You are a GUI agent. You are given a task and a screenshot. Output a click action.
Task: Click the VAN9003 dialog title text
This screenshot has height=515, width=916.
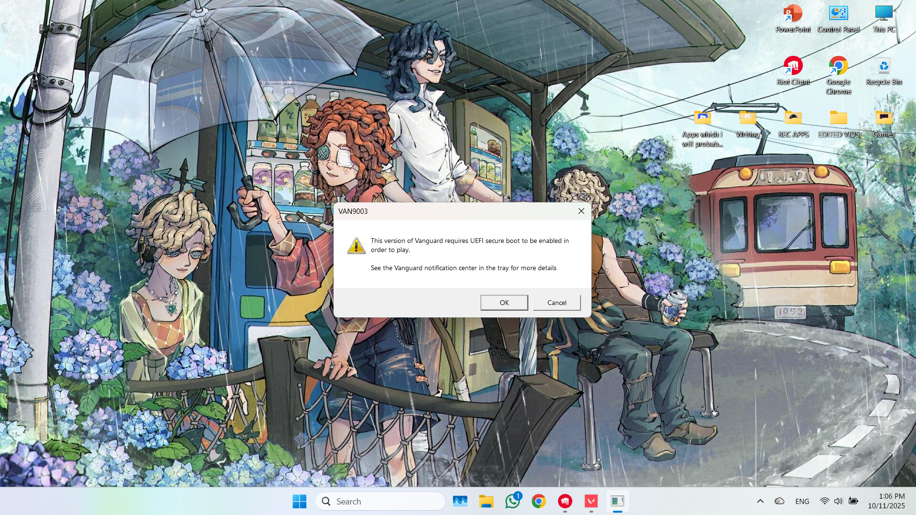353,211
